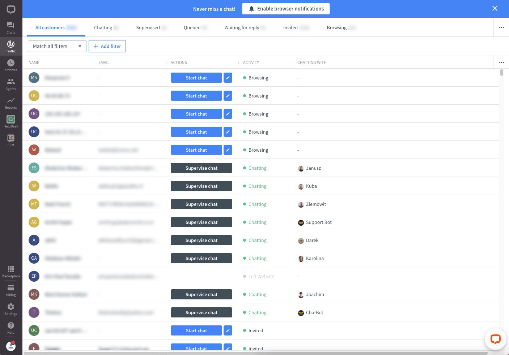This screenshot has width=509, height=355.
Task: Open the Agents section
Action: click(10, 84)
